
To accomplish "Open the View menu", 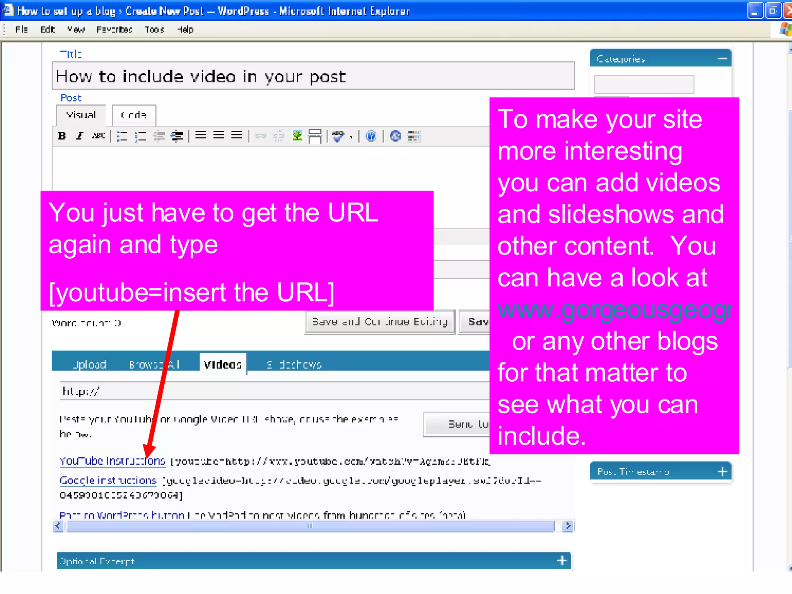I will click(x=76, y=29).
